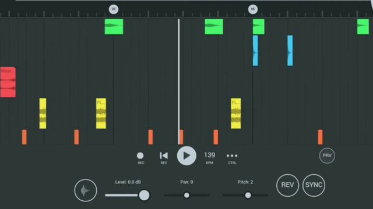Click the Pitch slider knob
The height and width of the screenshot is (209, 373).
click(248, 195)
